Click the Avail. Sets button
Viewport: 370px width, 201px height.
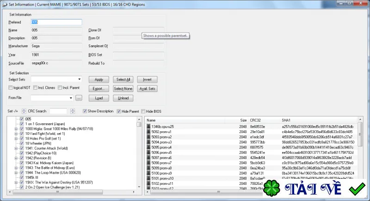147,89
